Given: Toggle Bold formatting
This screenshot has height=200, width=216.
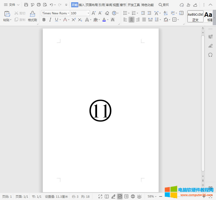Looking at the screenshot, I should pyautogui.click(x=44, y=20).
